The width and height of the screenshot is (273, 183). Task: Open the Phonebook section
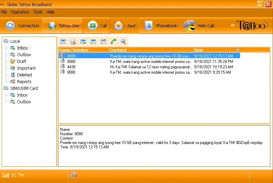(161, 26)
